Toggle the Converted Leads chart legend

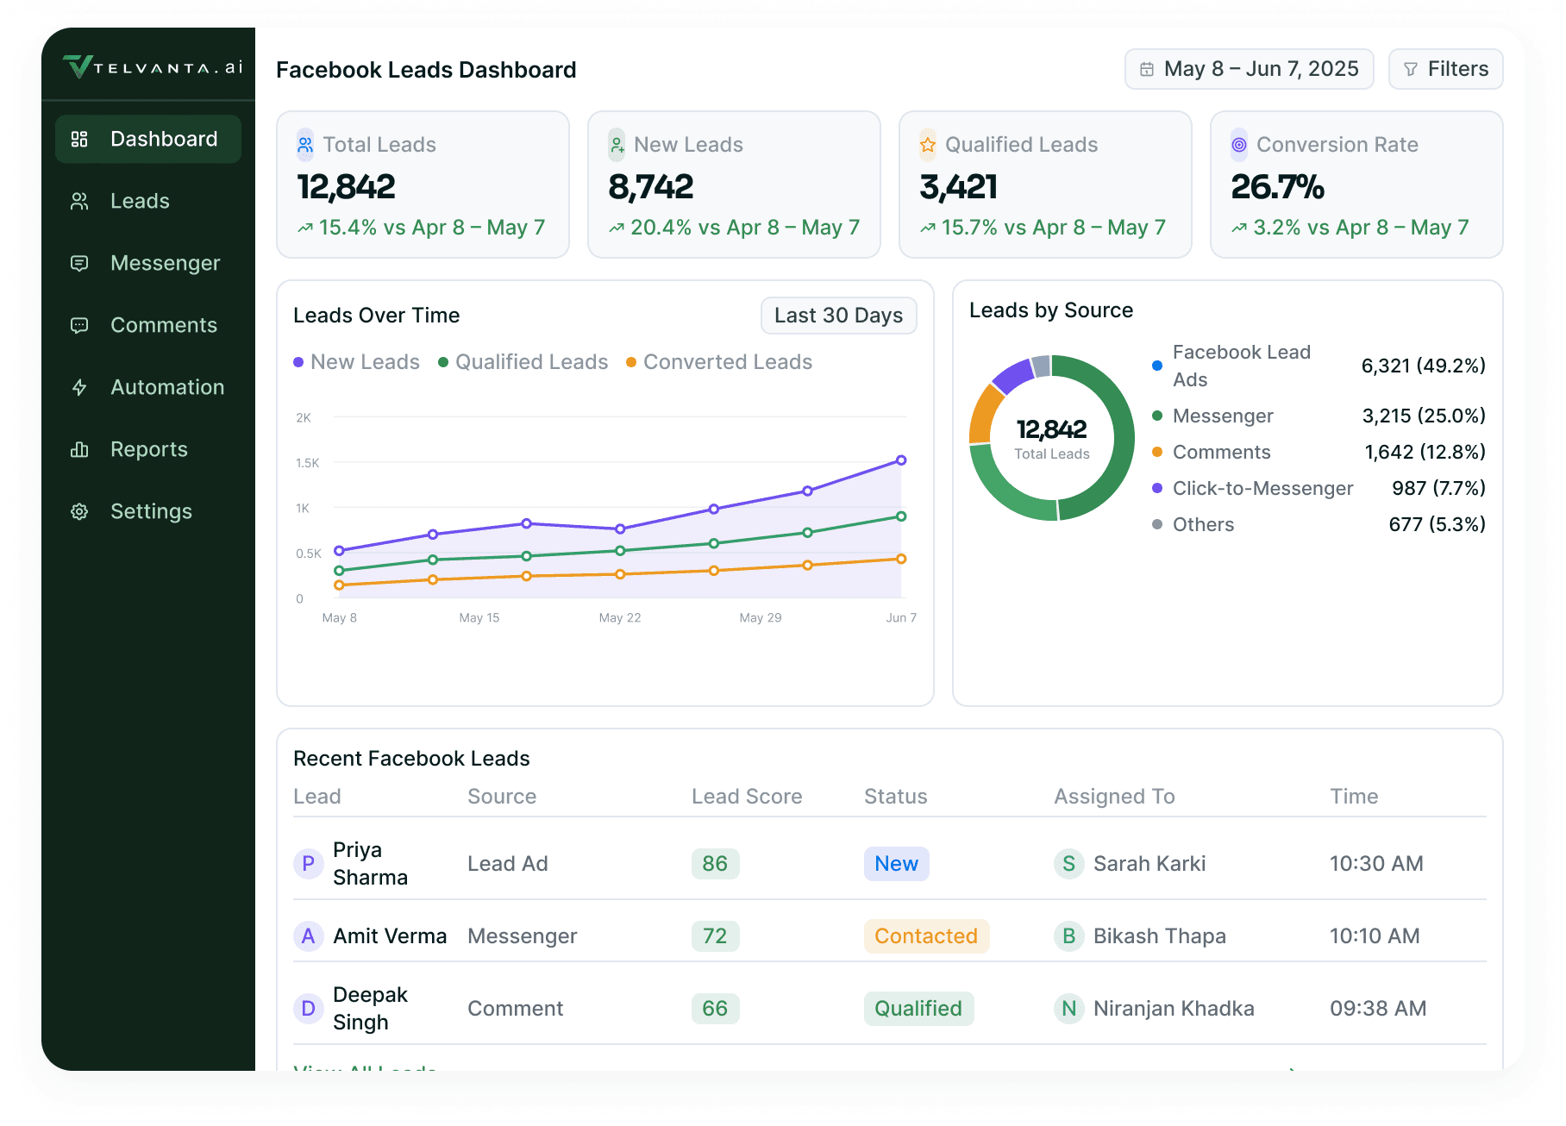click(719, 362)
